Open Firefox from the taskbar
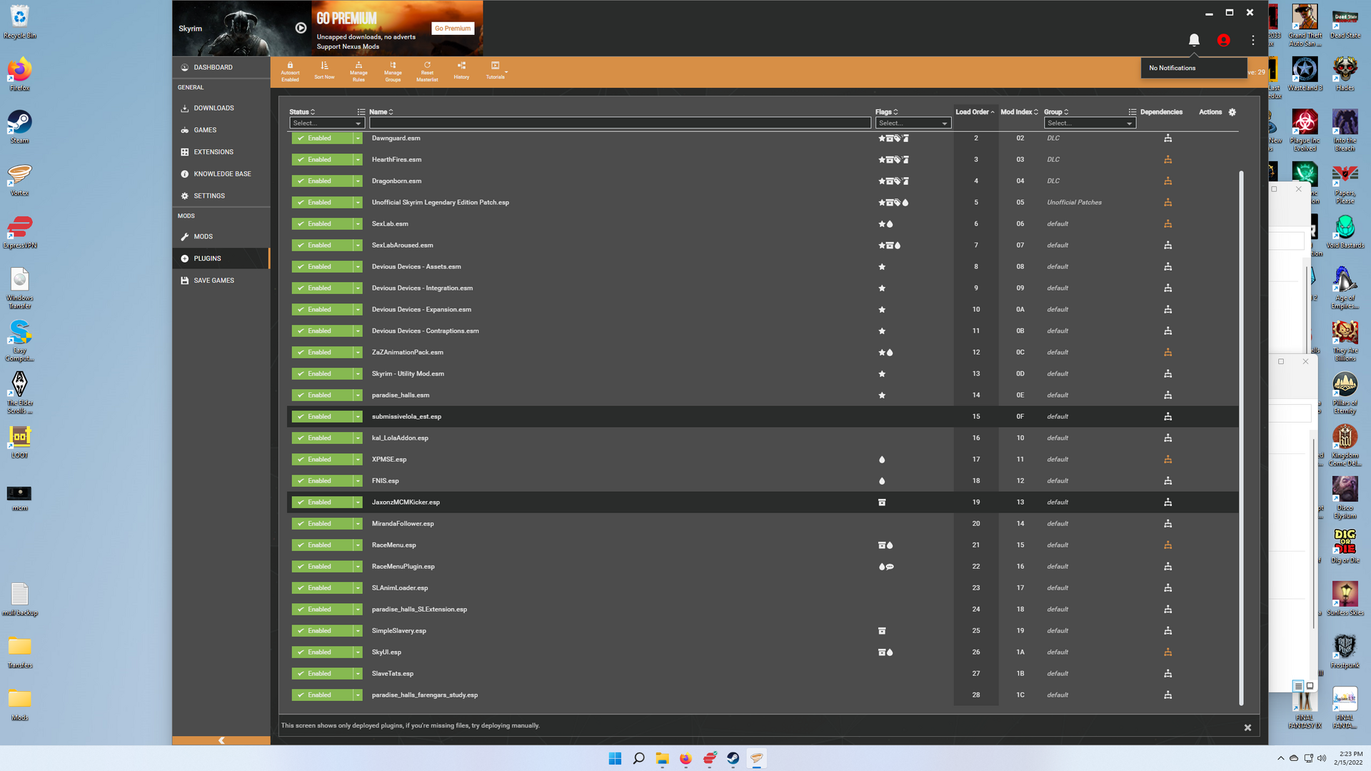1371x771 pixels. point(685,758)
